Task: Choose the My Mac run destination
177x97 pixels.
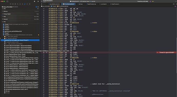Action: (x=93, y=1)
